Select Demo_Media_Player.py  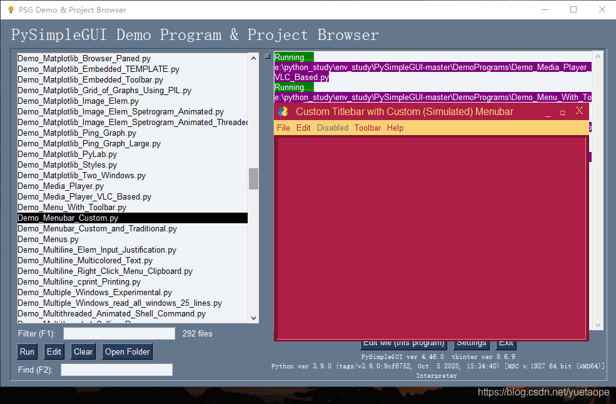(133, 186)
